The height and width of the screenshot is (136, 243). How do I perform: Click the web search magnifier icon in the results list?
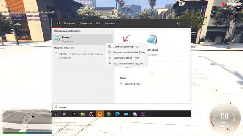pyautogui.click(x=56, y=54)
